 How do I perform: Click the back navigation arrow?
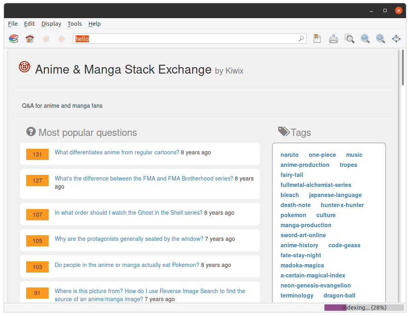pyautogui.click(x=46, y=39)
